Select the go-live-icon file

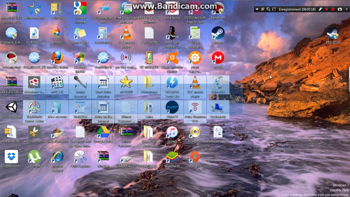(x=126, y=58)
